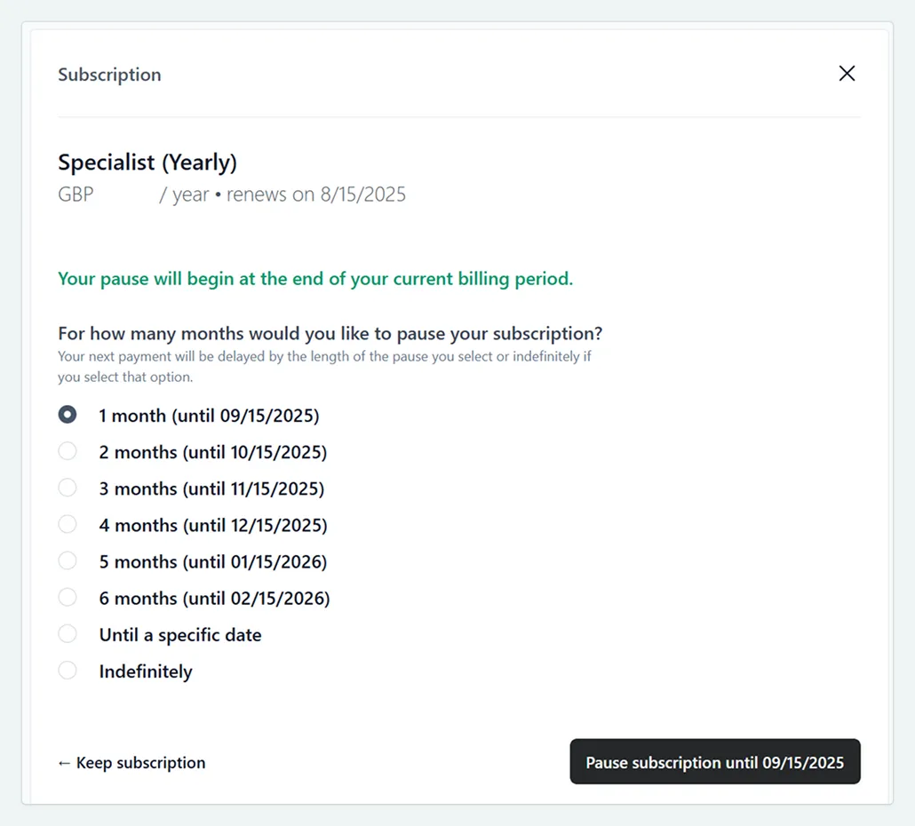Choose 'Until a specific date' option
The image size is (915, 826).
coord(68,633)
